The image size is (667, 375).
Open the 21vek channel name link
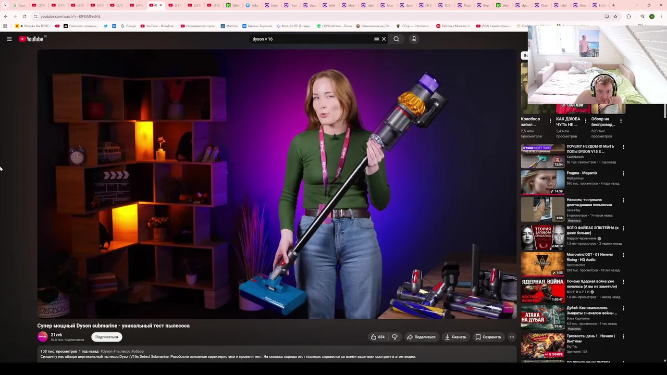pos(56,335)
